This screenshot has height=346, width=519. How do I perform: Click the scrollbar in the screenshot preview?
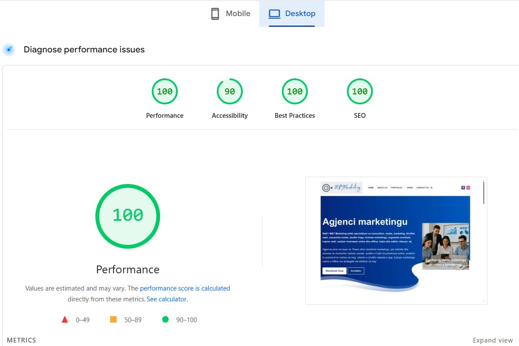[x=483, y=193]
